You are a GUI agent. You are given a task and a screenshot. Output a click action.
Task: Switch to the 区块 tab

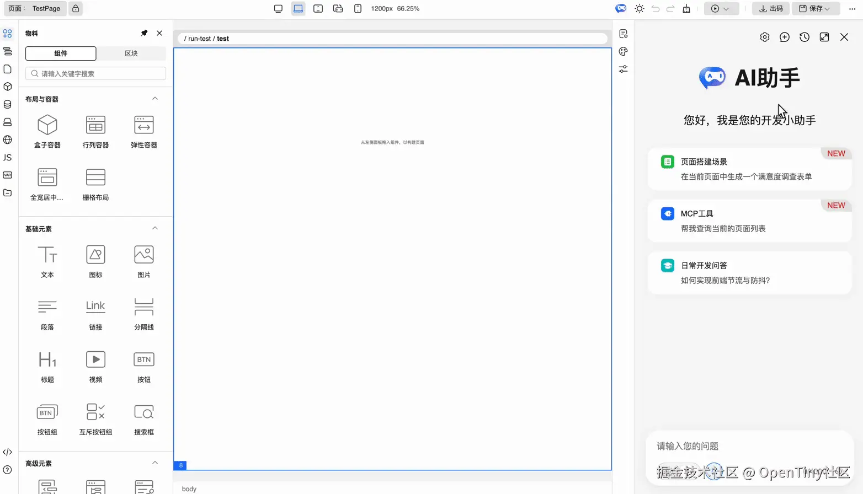[131, 53]
